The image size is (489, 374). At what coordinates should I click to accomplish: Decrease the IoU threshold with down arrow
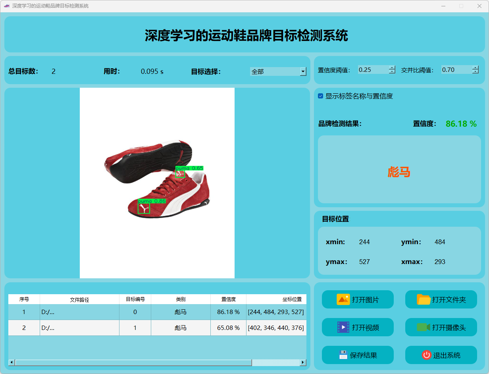pyautogui.click(x=476, y=72)
